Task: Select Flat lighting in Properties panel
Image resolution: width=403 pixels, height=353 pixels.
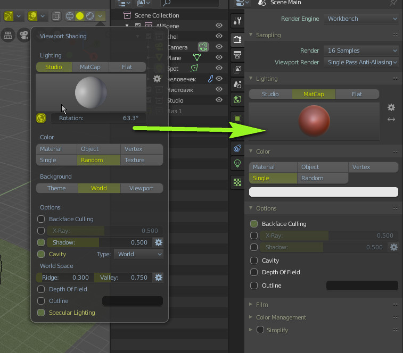Action: (357, 94)
